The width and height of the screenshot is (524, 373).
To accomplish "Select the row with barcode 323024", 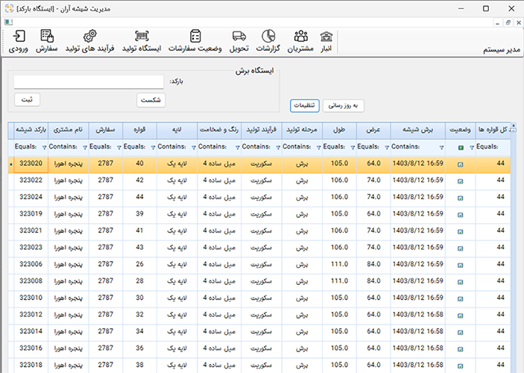I will tap(31, 197).
